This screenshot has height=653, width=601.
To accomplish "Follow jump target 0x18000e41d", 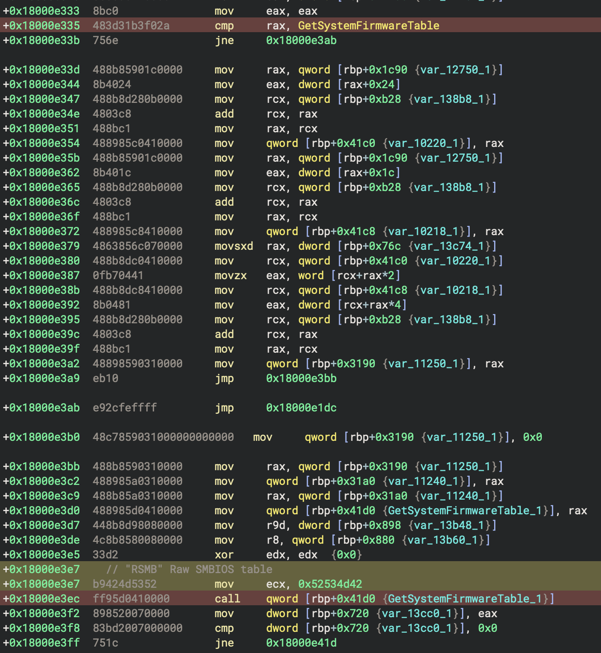I will [x=301, y=642].
